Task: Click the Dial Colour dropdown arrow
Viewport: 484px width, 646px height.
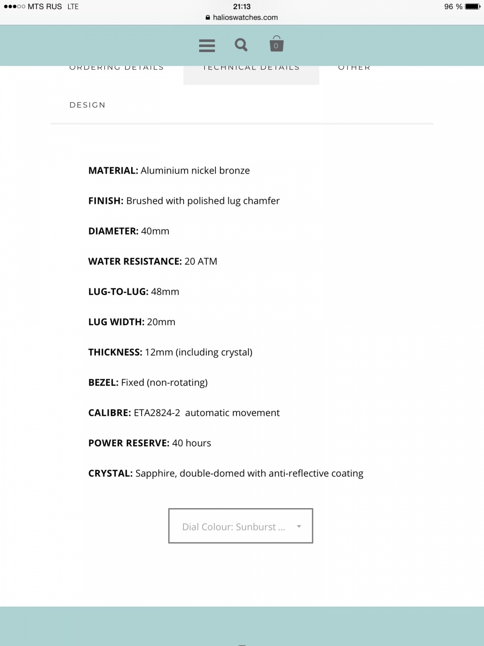Action: coord(299,526)
